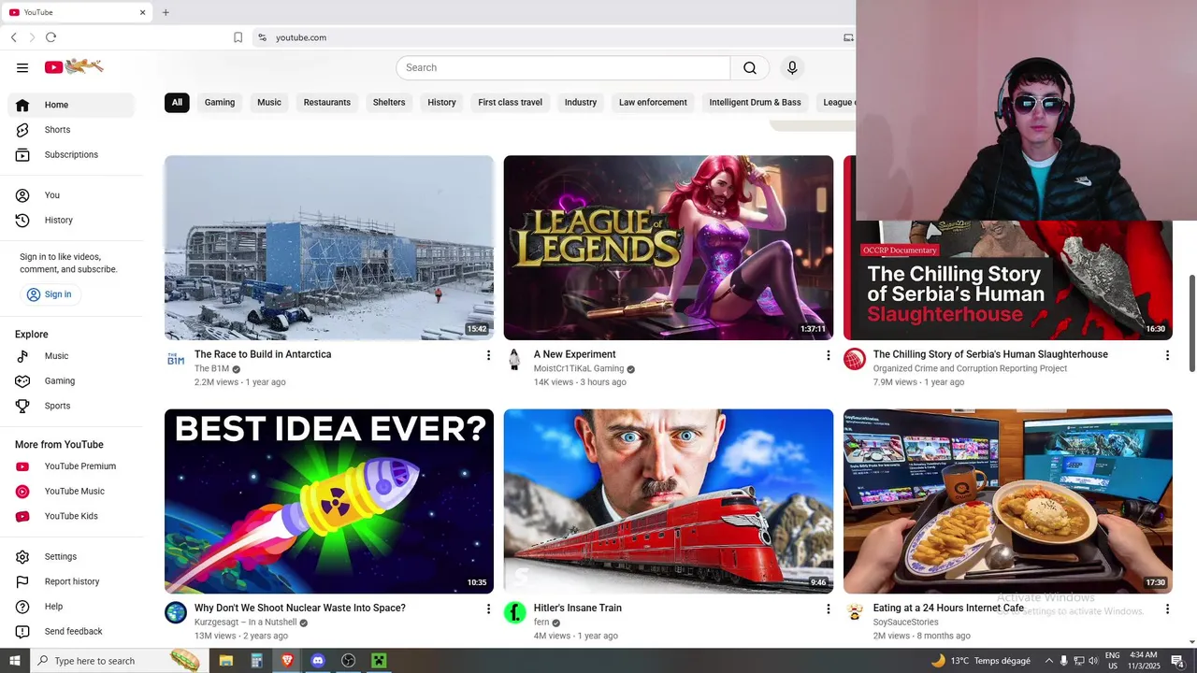1197x673 pixels.
Task: Open options for A New Experiment video
Action: pyautogui.click(x=828, y=355)
